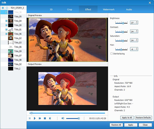Screen dimensions: 154x129
Task: Select the Title_82 thumbnail
Action: [x=11, y=38]
